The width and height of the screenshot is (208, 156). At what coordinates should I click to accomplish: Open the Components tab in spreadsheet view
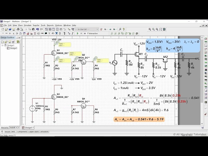[22, 132]
